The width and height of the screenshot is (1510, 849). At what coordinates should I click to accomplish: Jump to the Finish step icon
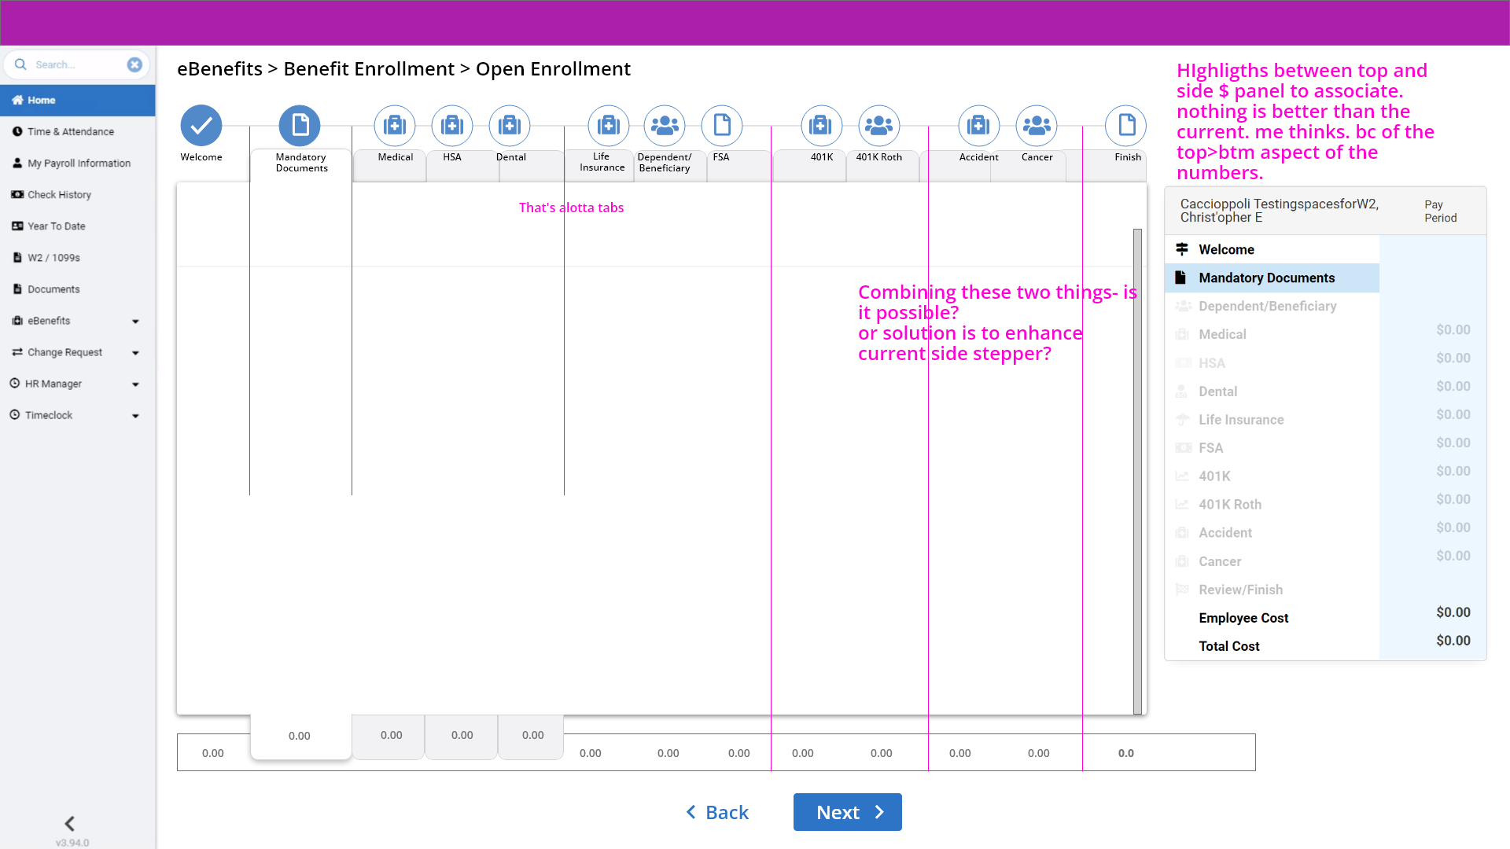tap(1126, 125)
